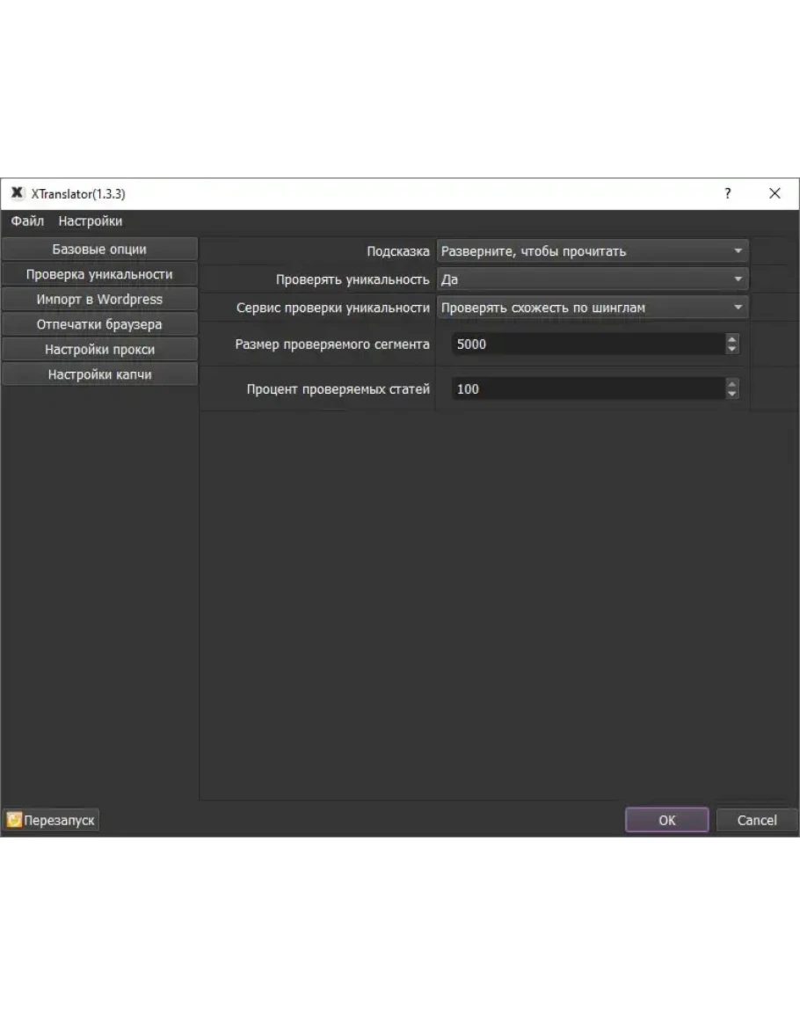Click the Размер проверяемого сегмента label
The height and width of the screenshot is (1015, 800).
pos(332,344)
